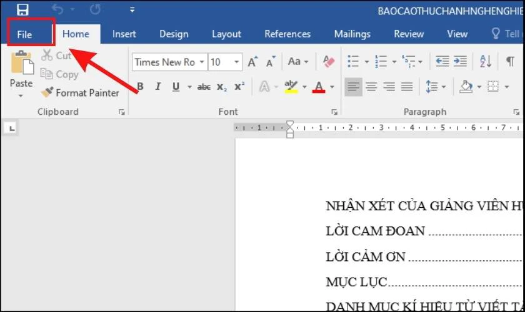Apply red Font Color swatch

pyautogui.click(x=319, y=87)
